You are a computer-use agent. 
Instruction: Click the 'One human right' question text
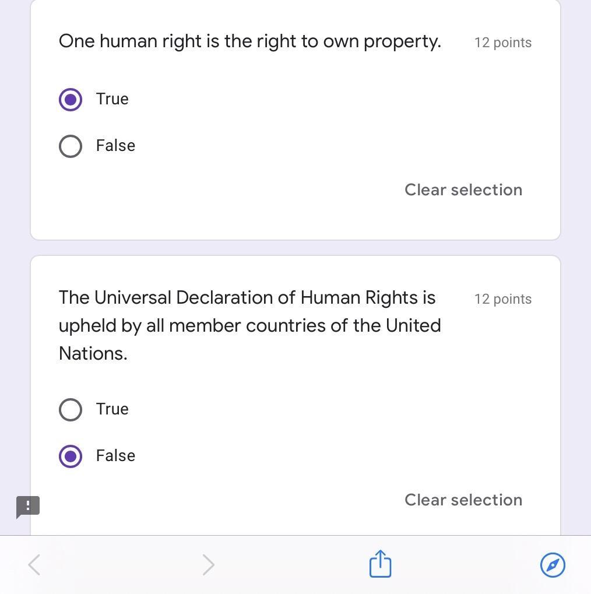pos(249,41)
